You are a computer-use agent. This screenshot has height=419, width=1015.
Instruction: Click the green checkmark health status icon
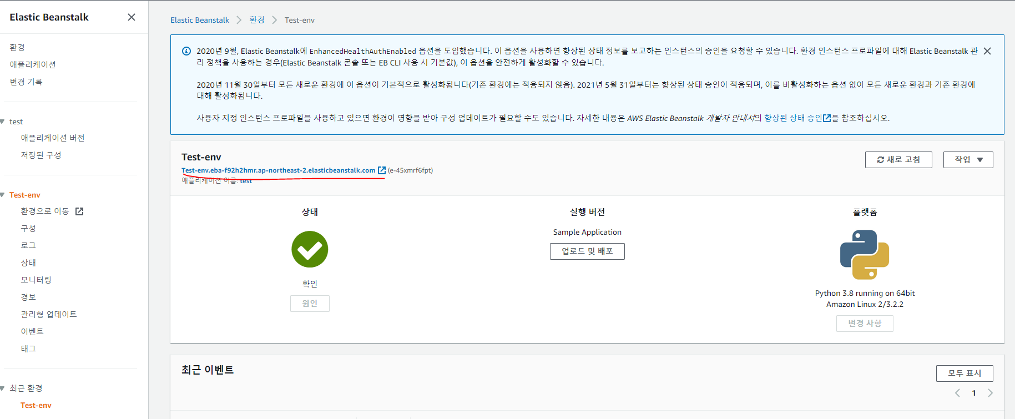pos(310,249)
